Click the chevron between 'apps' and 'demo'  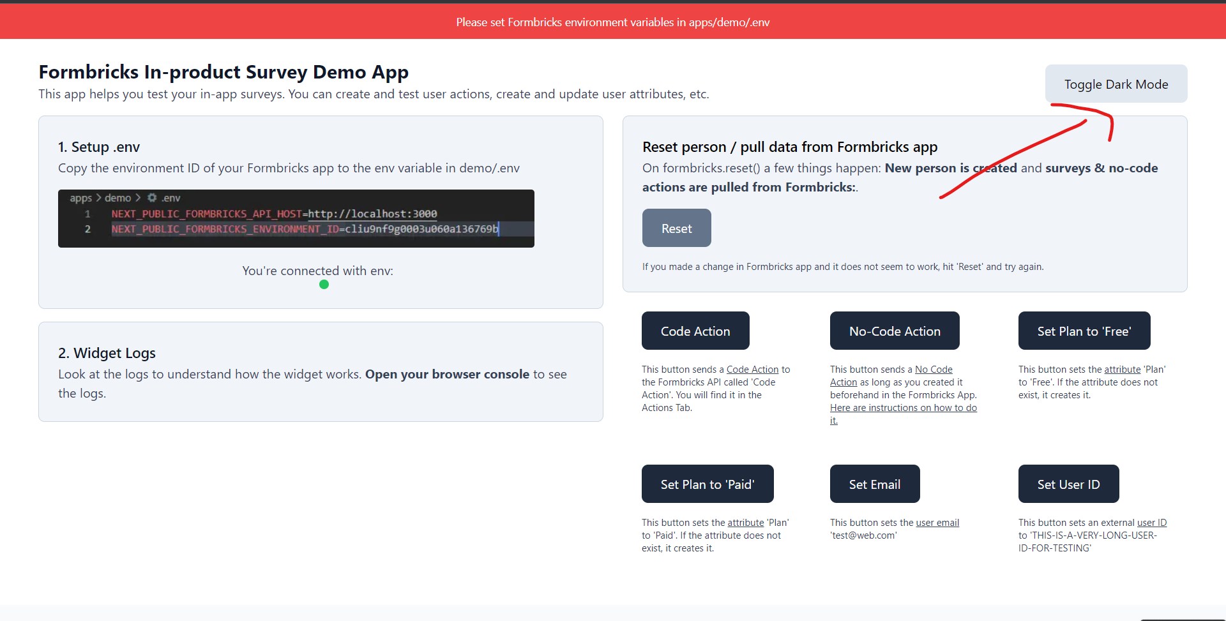click(99, 198)
